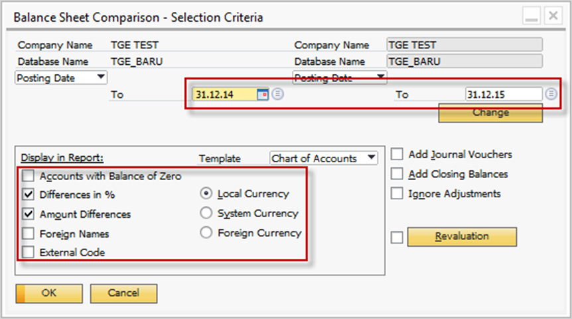Uncheck Differences in % option
Image resolution: width=572 pixels, height=319 pixels.
point(28,195)
